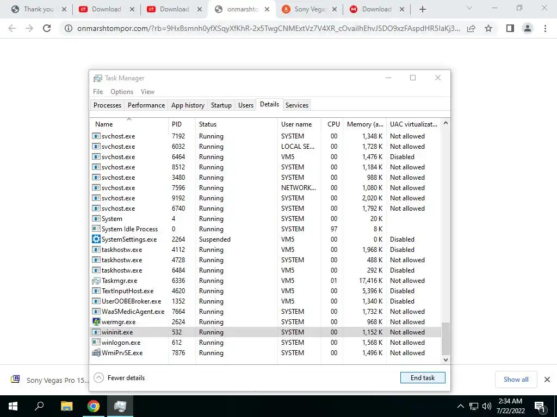Click the End task button
557x417 pixels.
coord(422,378)
